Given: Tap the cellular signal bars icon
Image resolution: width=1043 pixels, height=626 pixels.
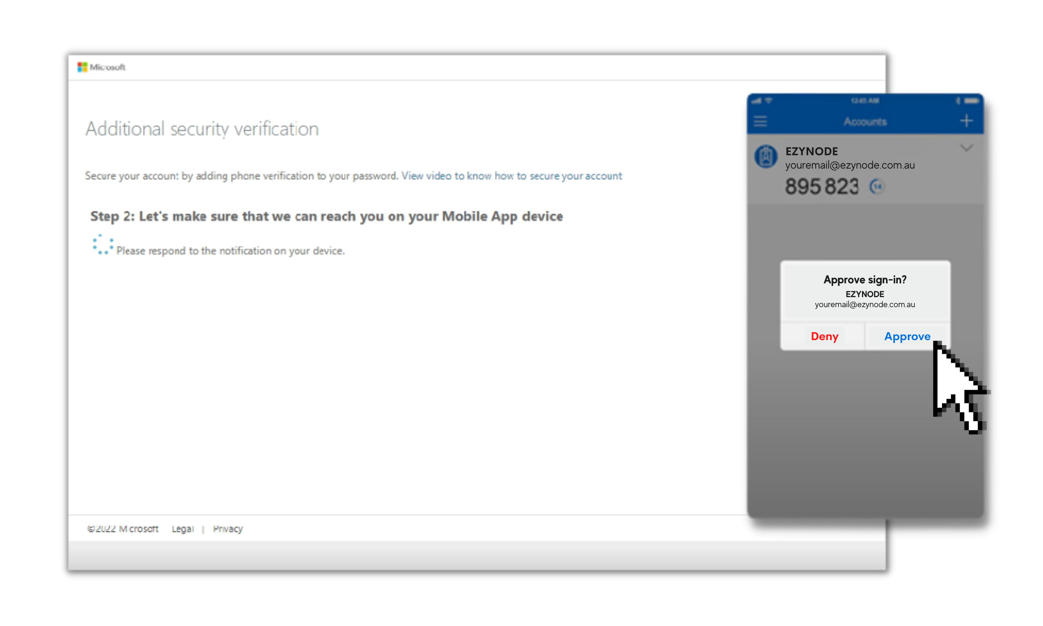Looking at the screenshot, I should tap(757, 101).
